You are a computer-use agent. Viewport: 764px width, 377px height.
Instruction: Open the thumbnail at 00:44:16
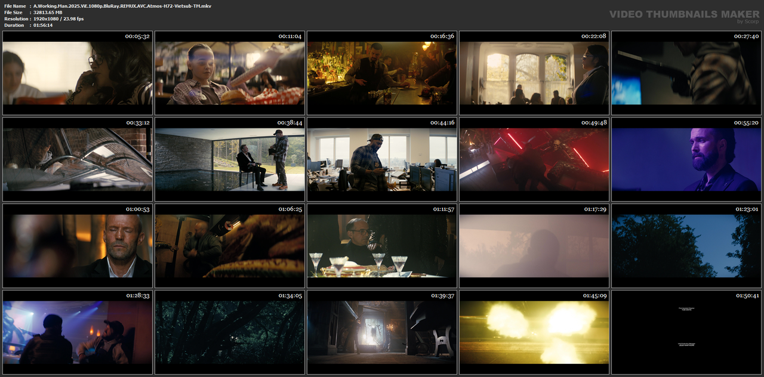tap(382, 159)
